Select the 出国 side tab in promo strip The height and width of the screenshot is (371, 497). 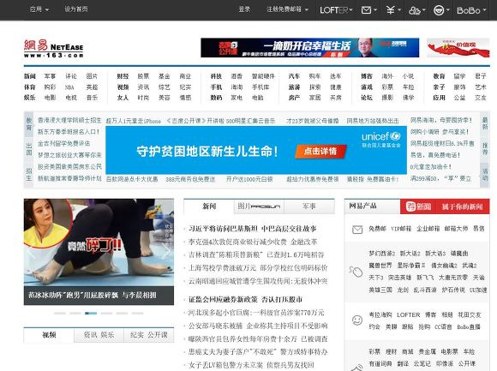click(x=29, y=149)
